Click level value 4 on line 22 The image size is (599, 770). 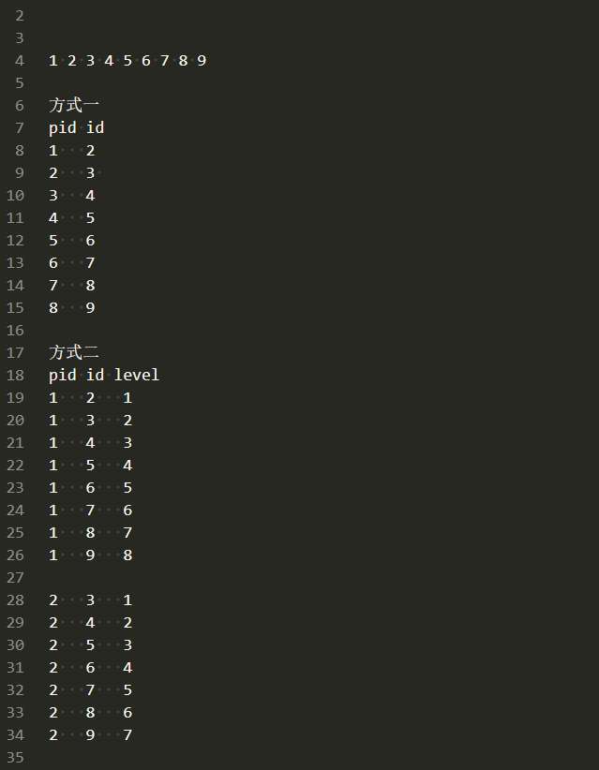(127, 465)
